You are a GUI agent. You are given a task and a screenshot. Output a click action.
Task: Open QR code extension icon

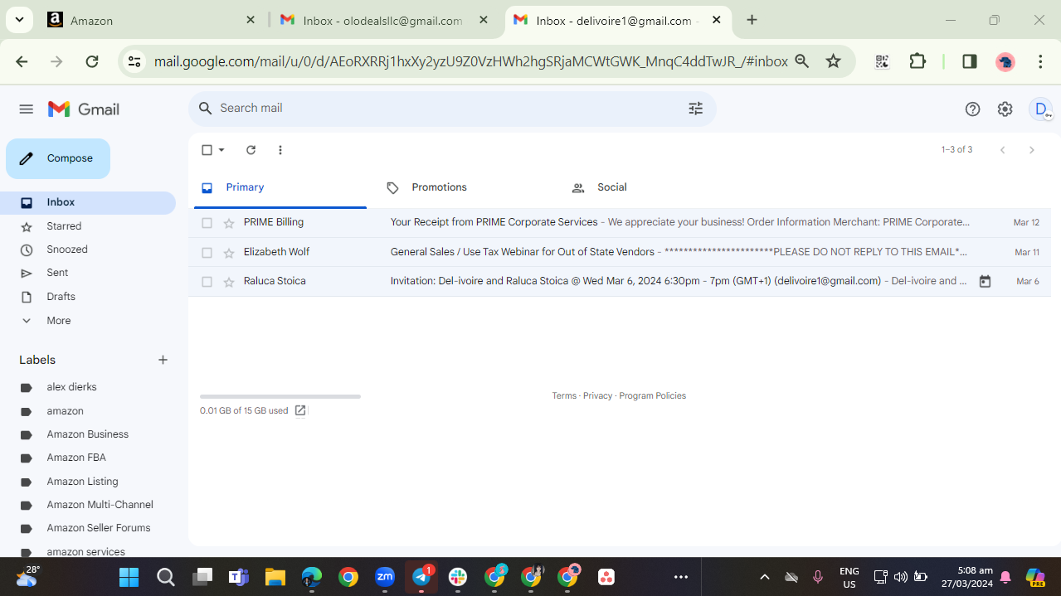[882, 61]
